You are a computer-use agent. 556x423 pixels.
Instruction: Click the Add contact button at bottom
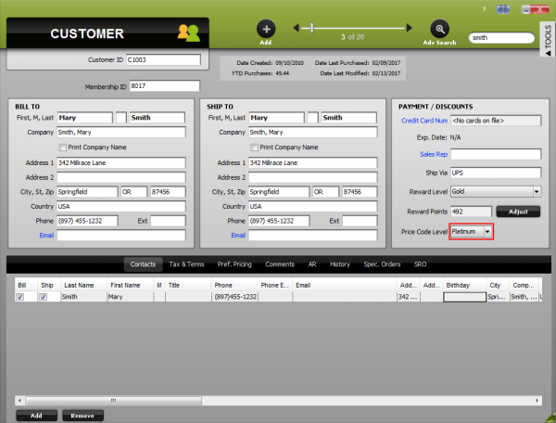tap(36, 416)
